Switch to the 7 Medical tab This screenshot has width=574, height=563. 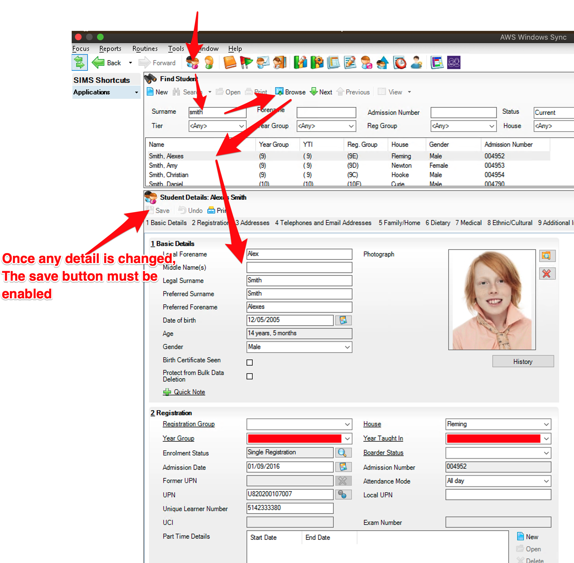(468, 223)
